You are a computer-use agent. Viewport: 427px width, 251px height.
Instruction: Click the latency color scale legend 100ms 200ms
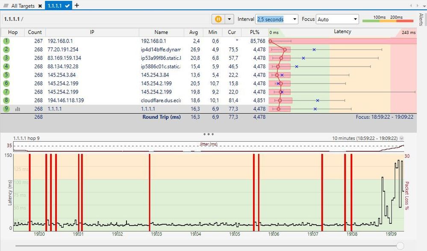[388, 19]
